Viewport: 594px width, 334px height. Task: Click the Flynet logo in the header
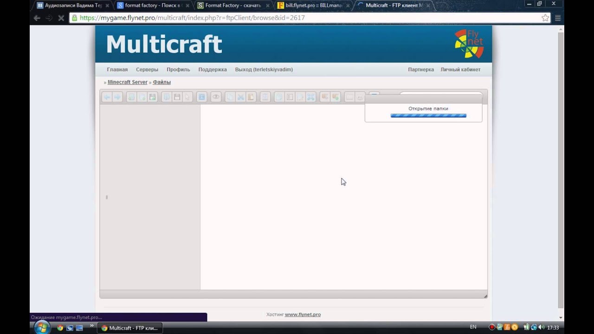(469, 44)
